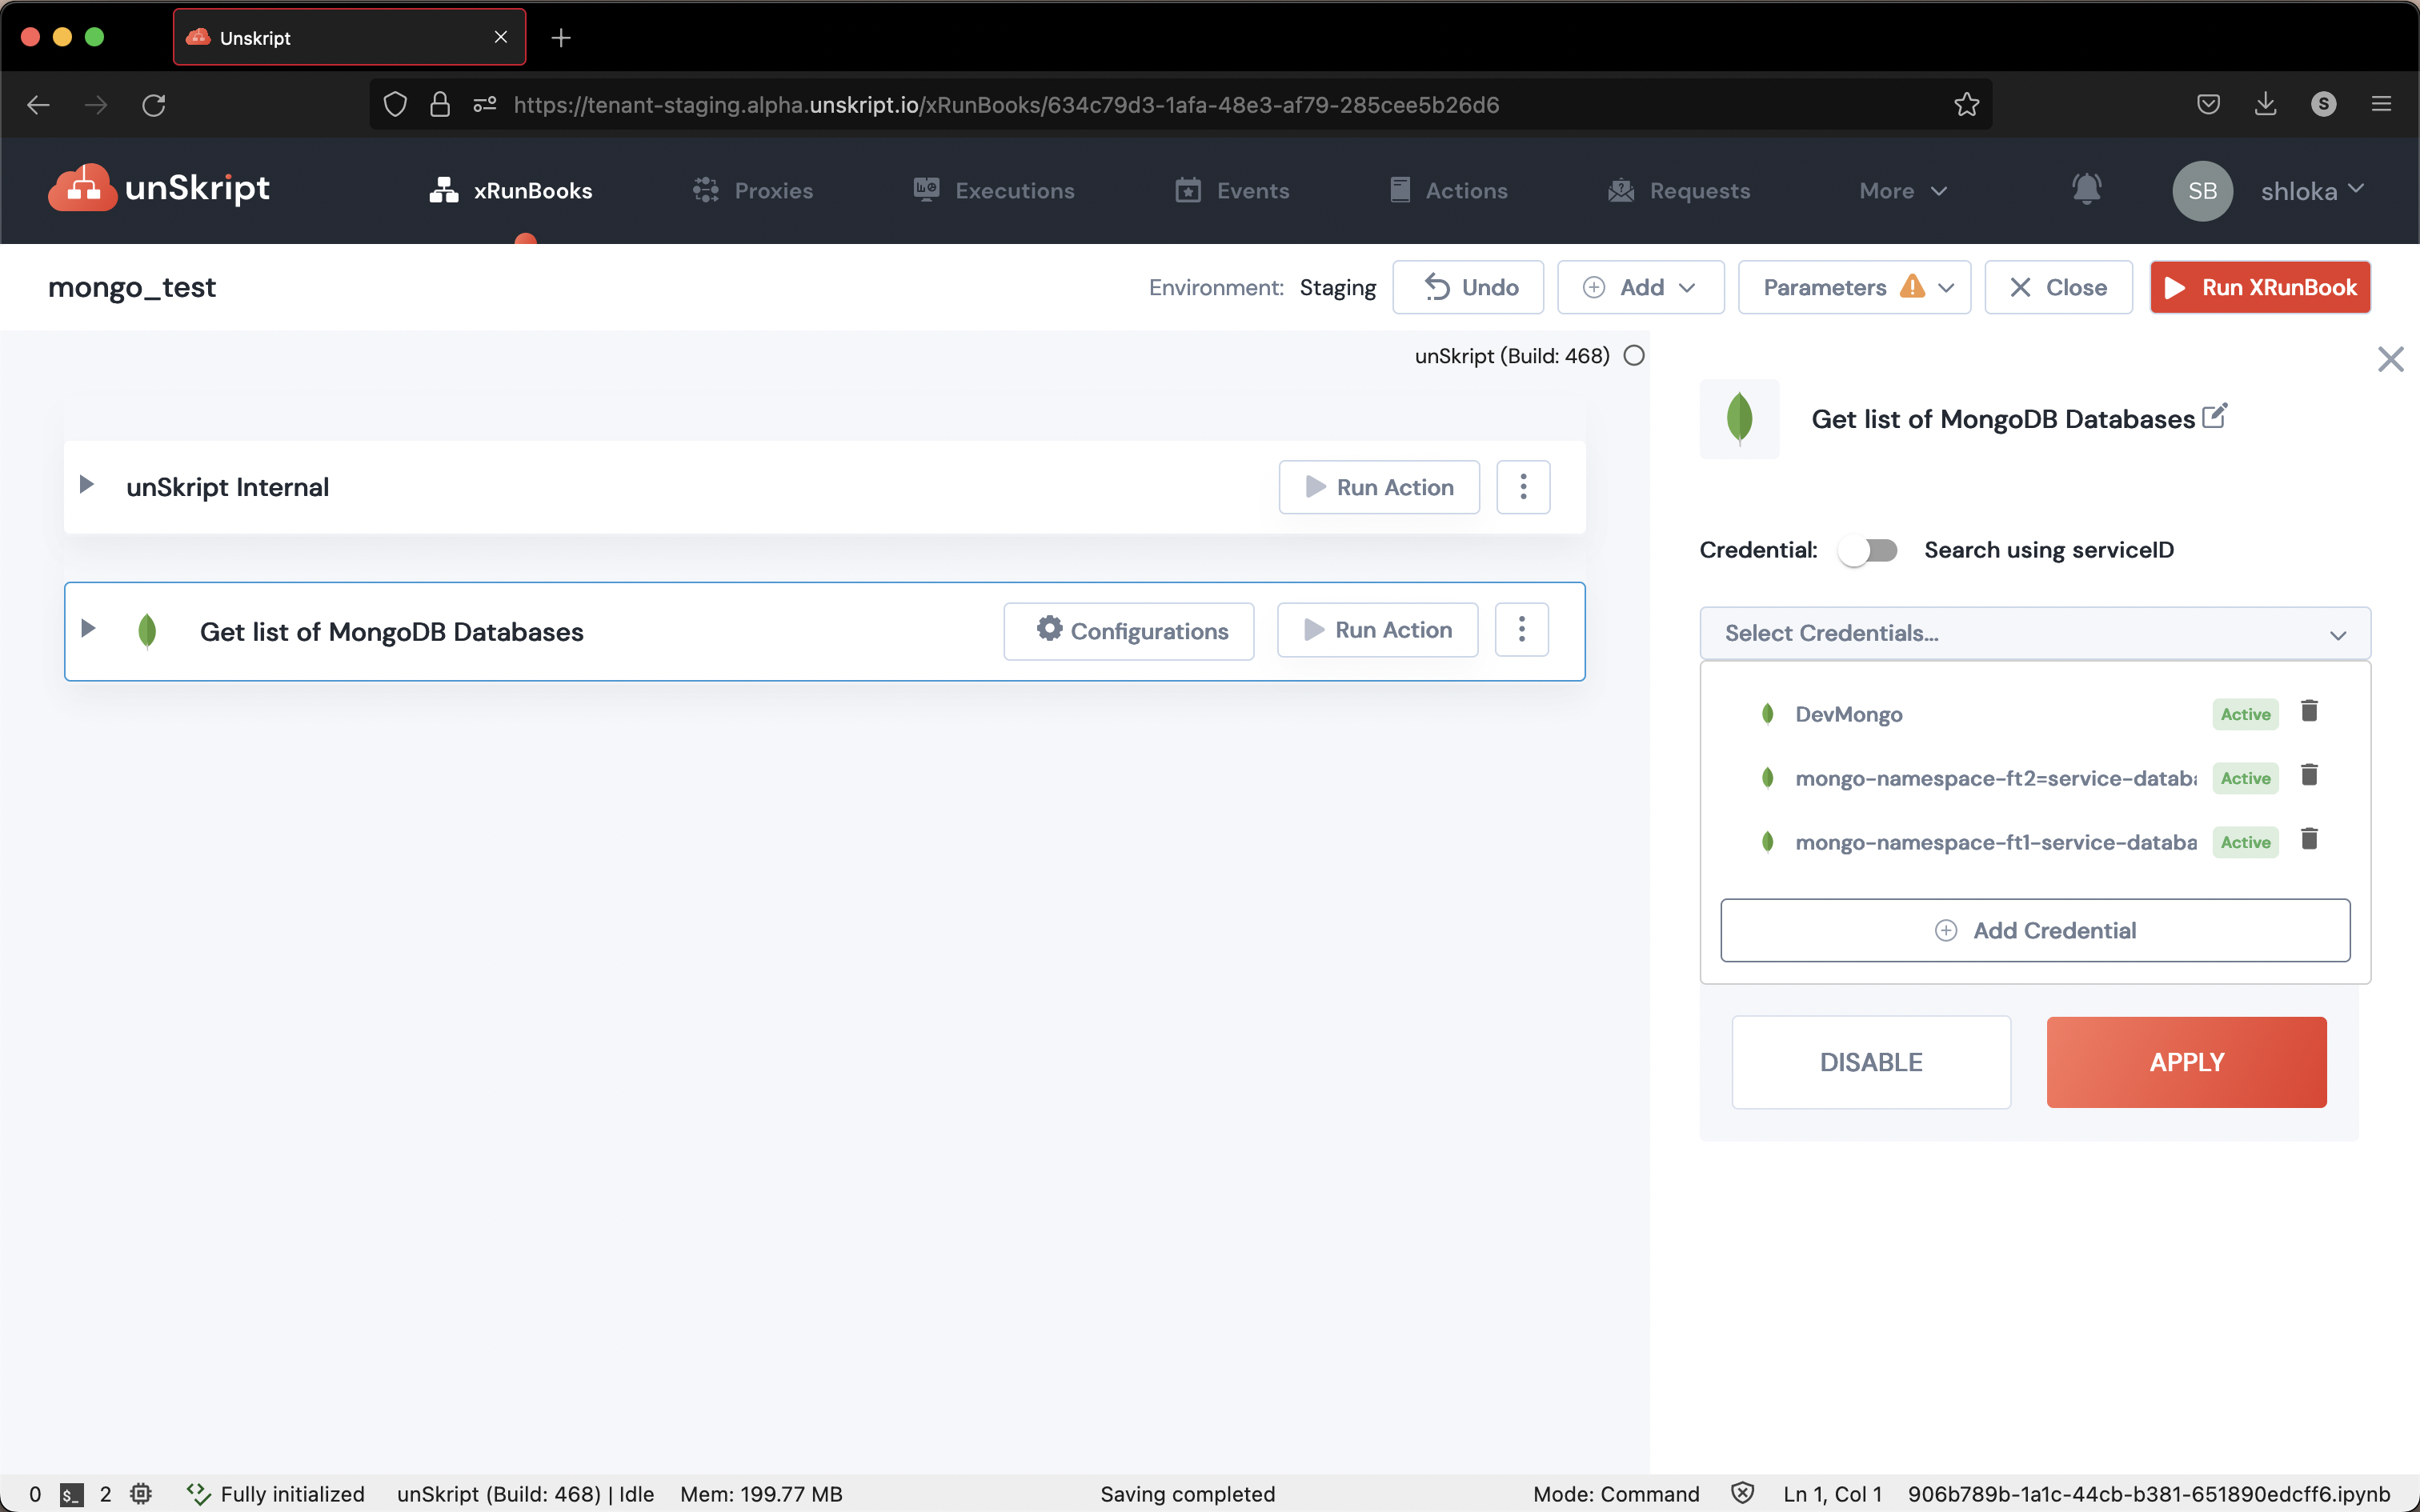Delete mongo-namespace-ft2 credential

pyautogui.click(x=2309, y=775)
